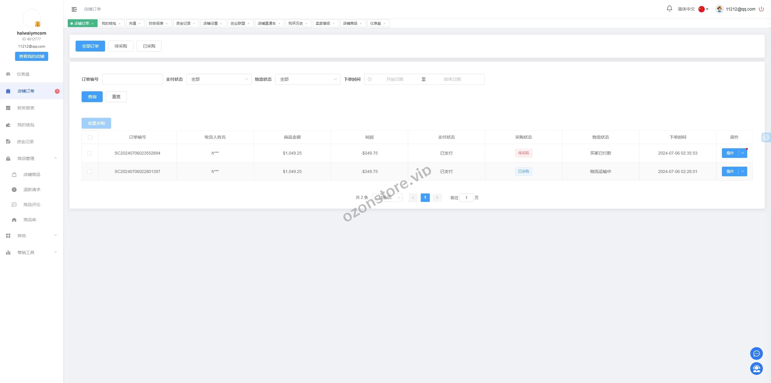Click the notification bell icon
Viewport: 771px width, 383px height.
pyautogui.click(x=669, y=9)
